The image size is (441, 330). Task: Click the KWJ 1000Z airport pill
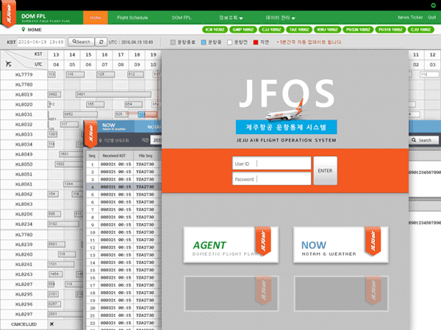(x=327, y=29)
